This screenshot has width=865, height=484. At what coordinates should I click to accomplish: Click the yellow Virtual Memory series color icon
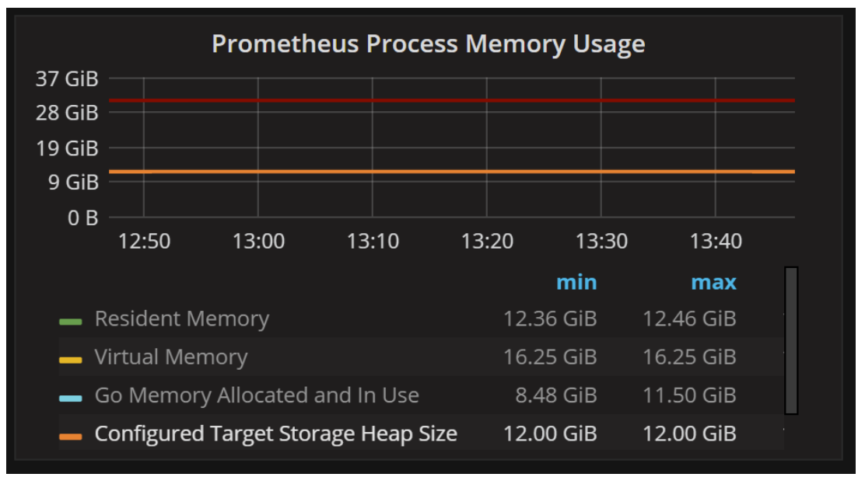[x=70, y=359]
